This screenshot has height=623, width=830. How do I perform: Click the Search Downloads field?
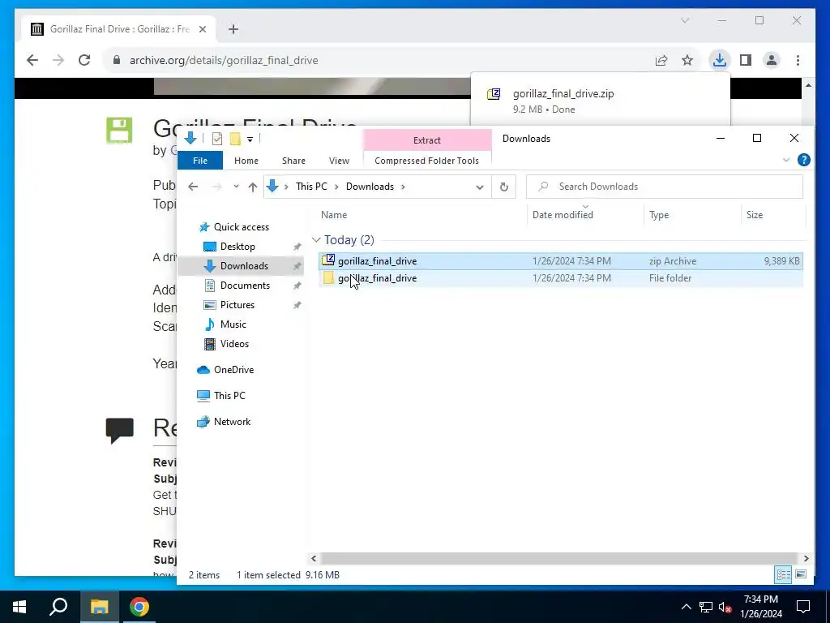(665, 187)
